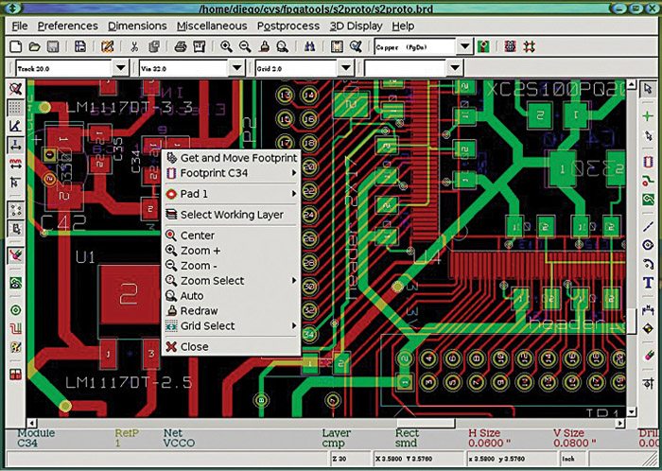662x471 pixels.
Task: Close the context menu via Close entry
Action: tap(194, 347)
